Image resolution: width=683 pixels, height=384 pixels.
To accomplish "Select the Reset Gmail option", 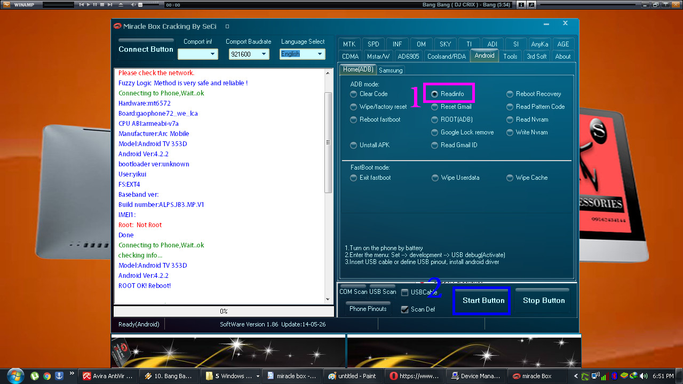I will (451, 107).
